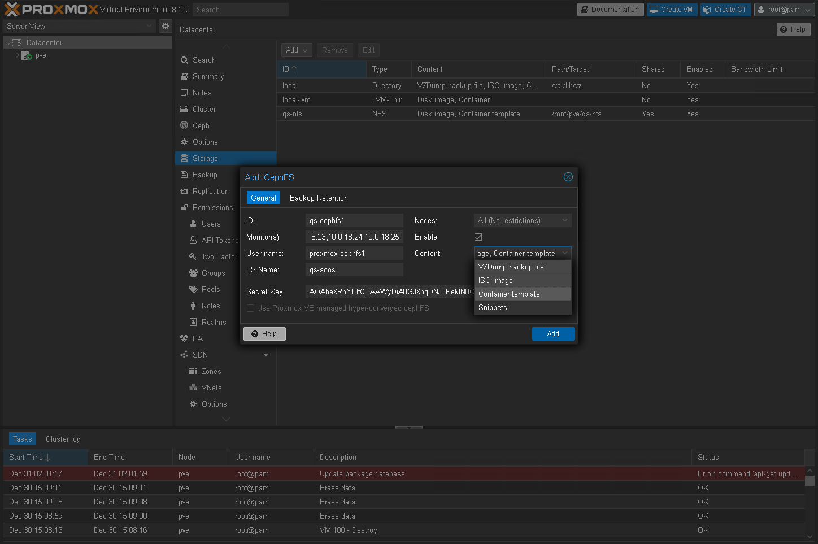Expand the Nodes dropdown
Screen dimensions: 818x544
pos(564,220)
